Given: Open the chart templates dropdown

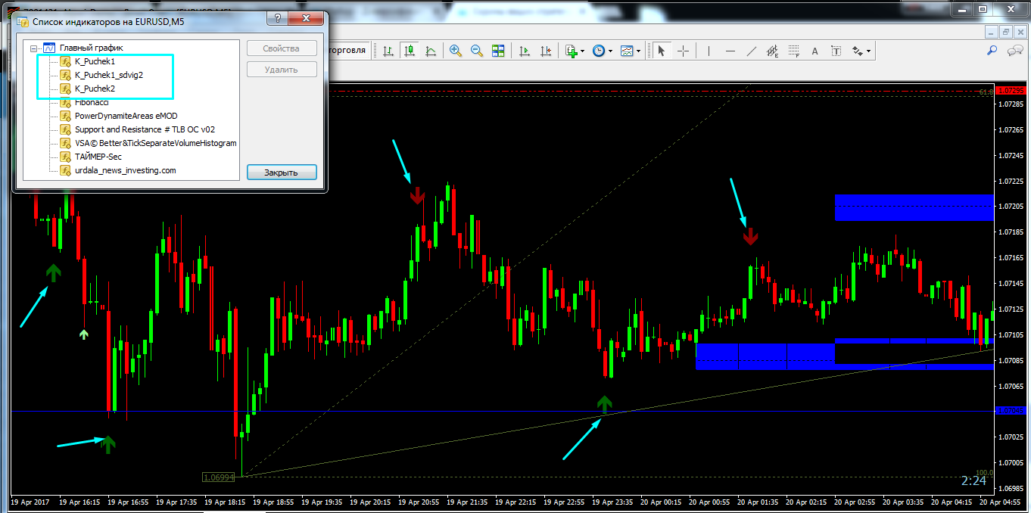Looking at the screenshot, I should pos(630,51).
